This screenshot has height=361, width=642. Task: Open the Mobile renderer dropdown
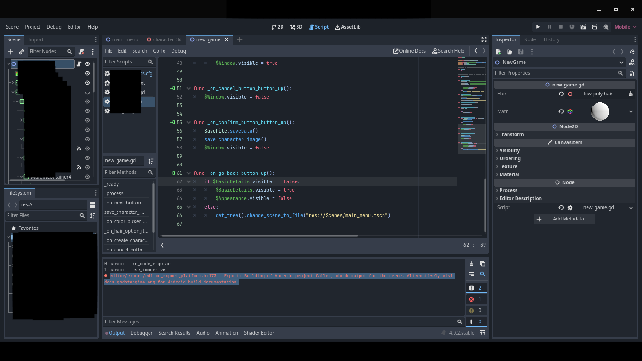click(625, 27)
